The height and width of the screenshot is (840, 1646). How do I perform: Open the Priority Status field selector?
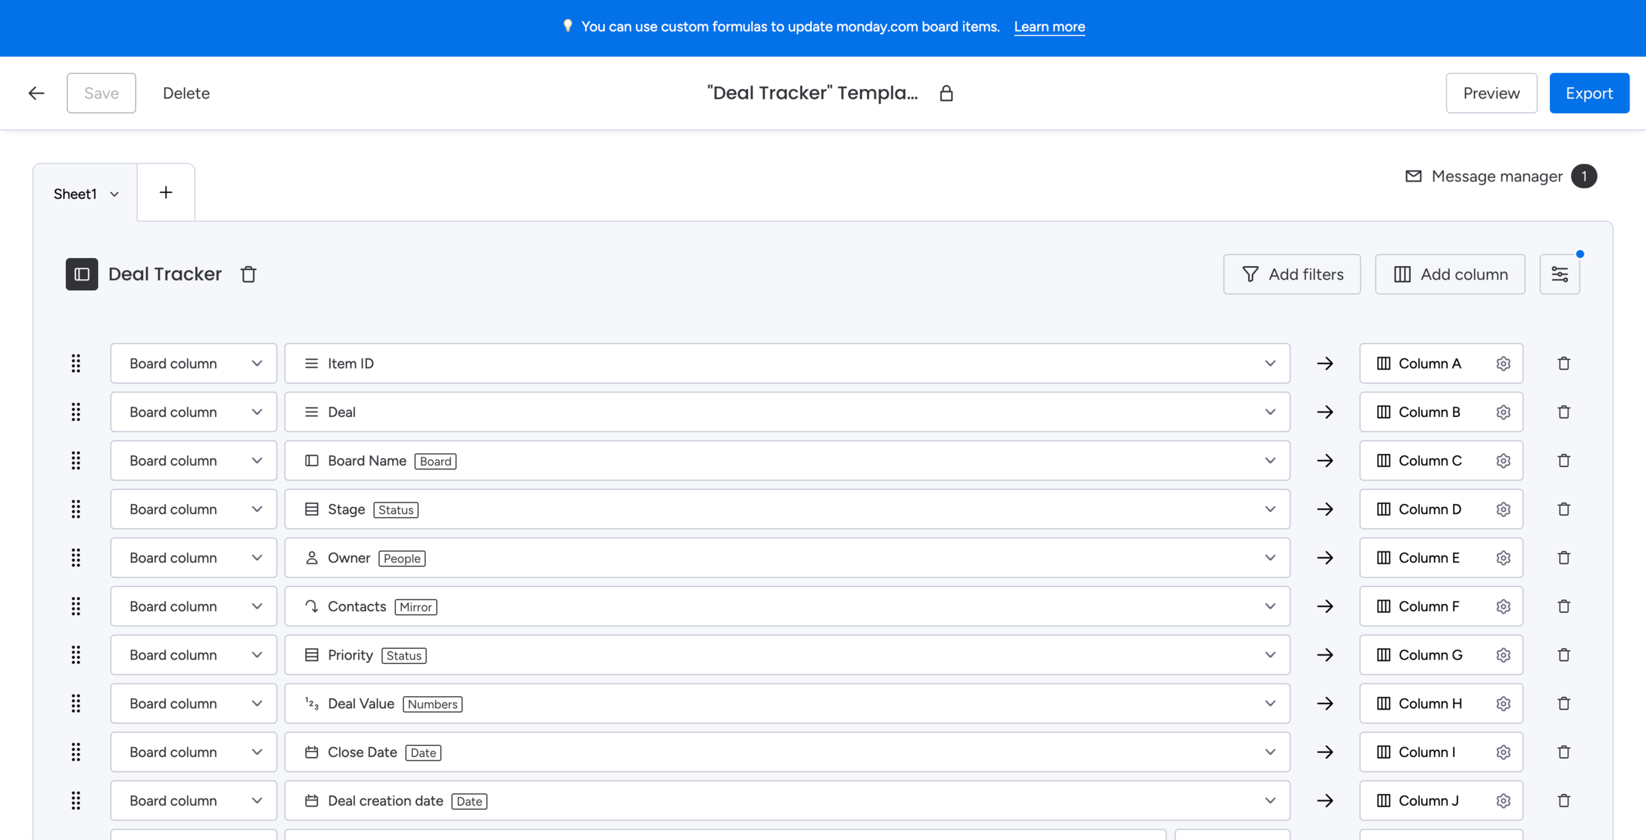pyautogui.click(x=786, y=655)
